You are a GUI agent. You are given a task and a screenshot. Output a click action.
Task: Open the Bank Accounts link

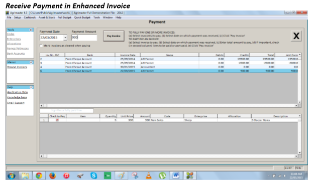click(16, 54)
